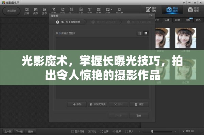
Task: Click the 删除 delete button in bottom bar
Action: pyautogui.click(x=31, y=132)
